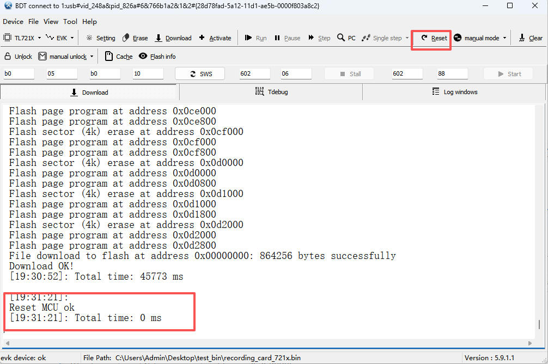This screenshot has height=364, width=548.
Task: Expand the EVK dropdown arrow
Action: (x=72, y=38)
